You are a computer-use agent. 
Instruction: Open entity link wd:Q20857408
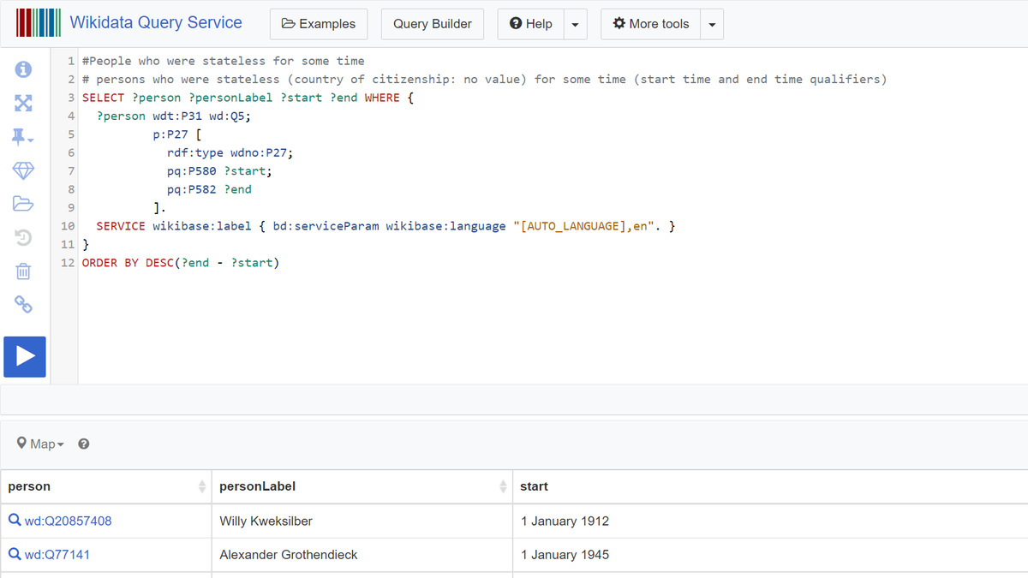point(68,521)
